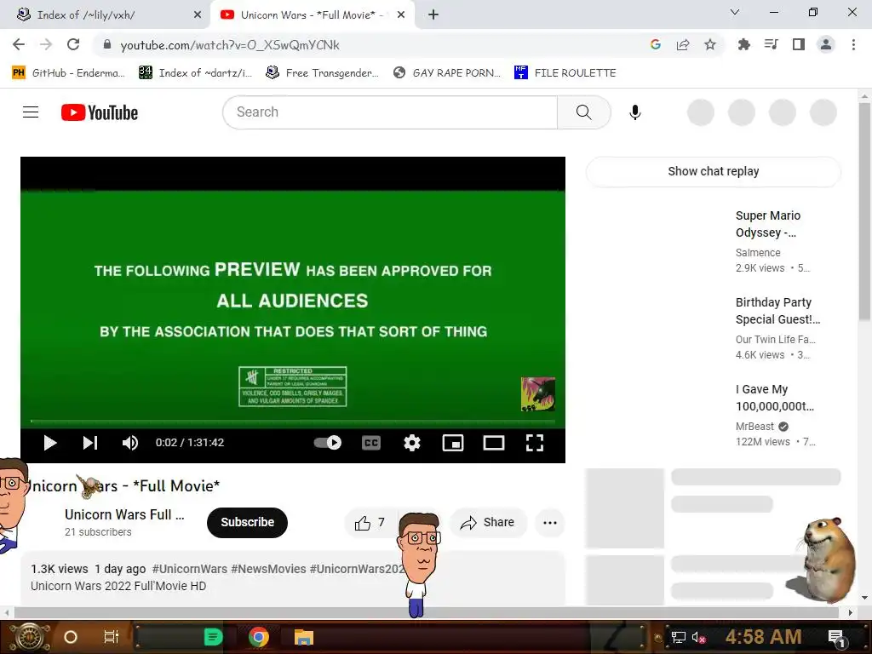872x654 pixels.
Task: Open network tray icon
Action: (x=679, y=637)
